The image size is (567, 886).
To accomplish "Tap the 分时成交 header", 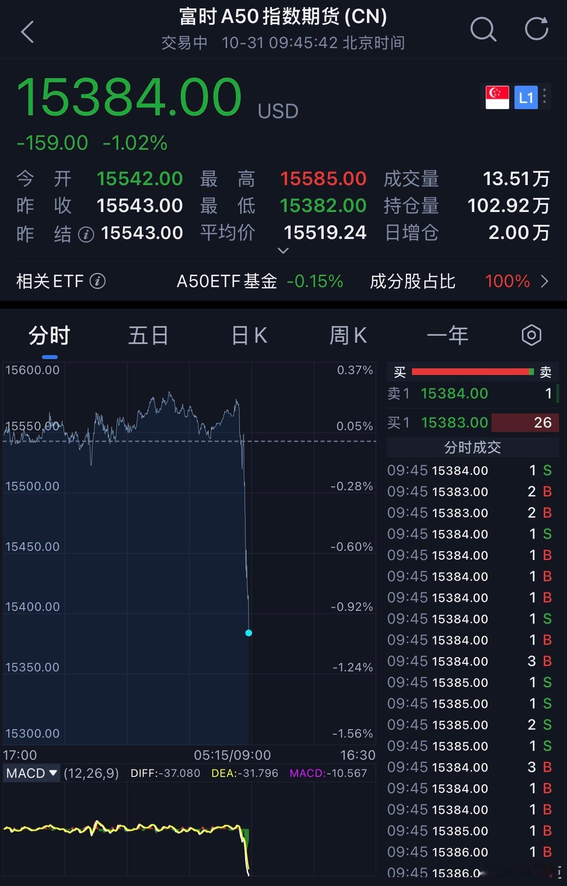I will click(472, 447).
